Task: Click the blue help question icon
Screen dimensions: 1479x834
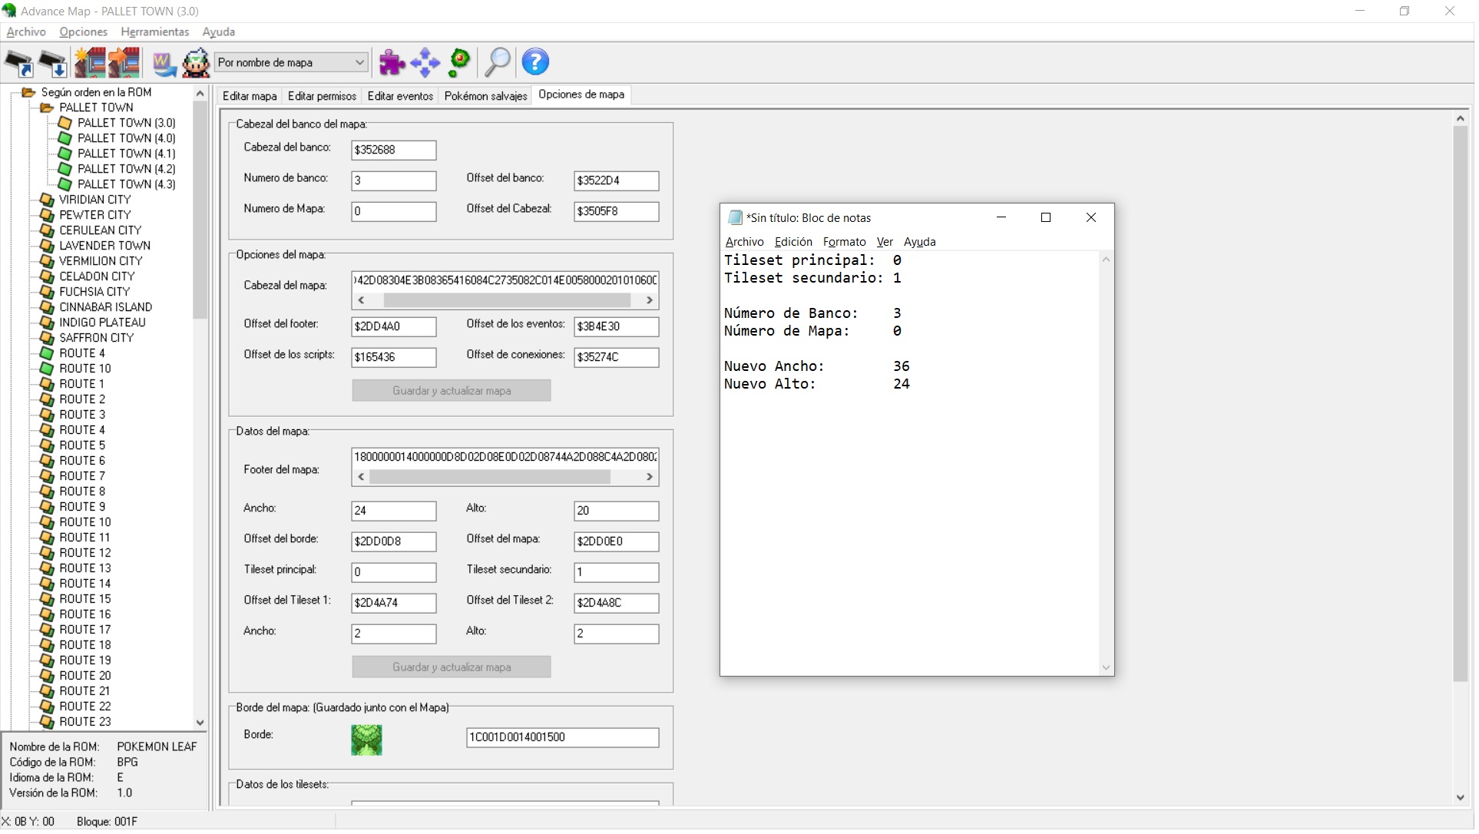Action: tap(535, 63)
